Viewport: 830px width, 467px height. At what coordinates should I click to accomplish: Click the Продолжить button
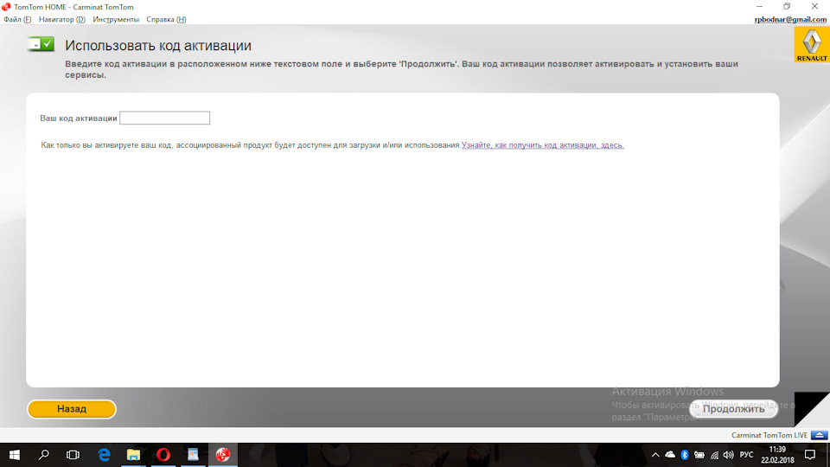[x=733, y=409]
